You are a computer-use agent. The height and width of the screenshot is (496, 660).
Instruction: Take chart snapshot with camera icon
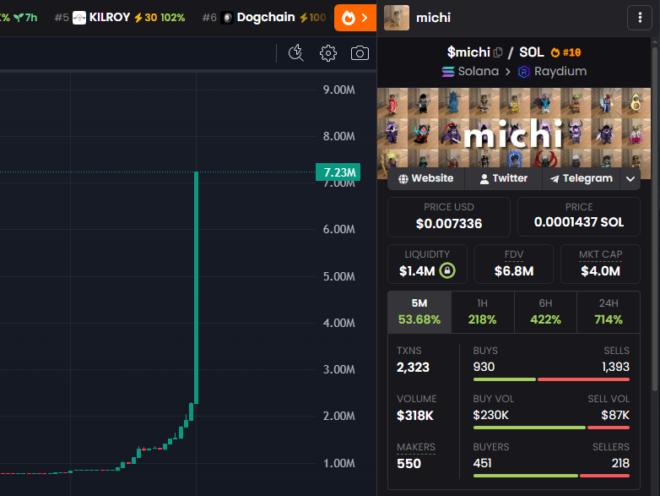tap(360, 53)
